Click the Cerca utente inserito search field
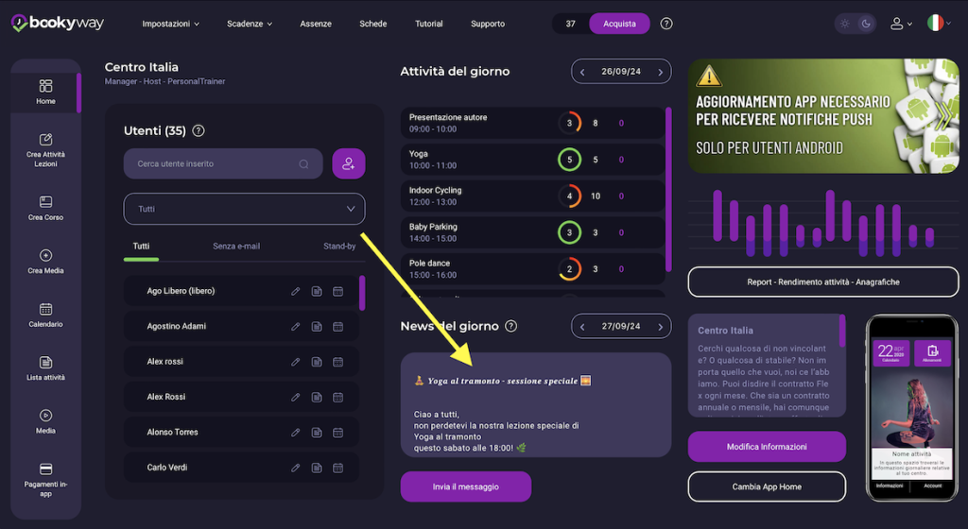The width and height of the screenshot is (968, 529). point(217,163)
